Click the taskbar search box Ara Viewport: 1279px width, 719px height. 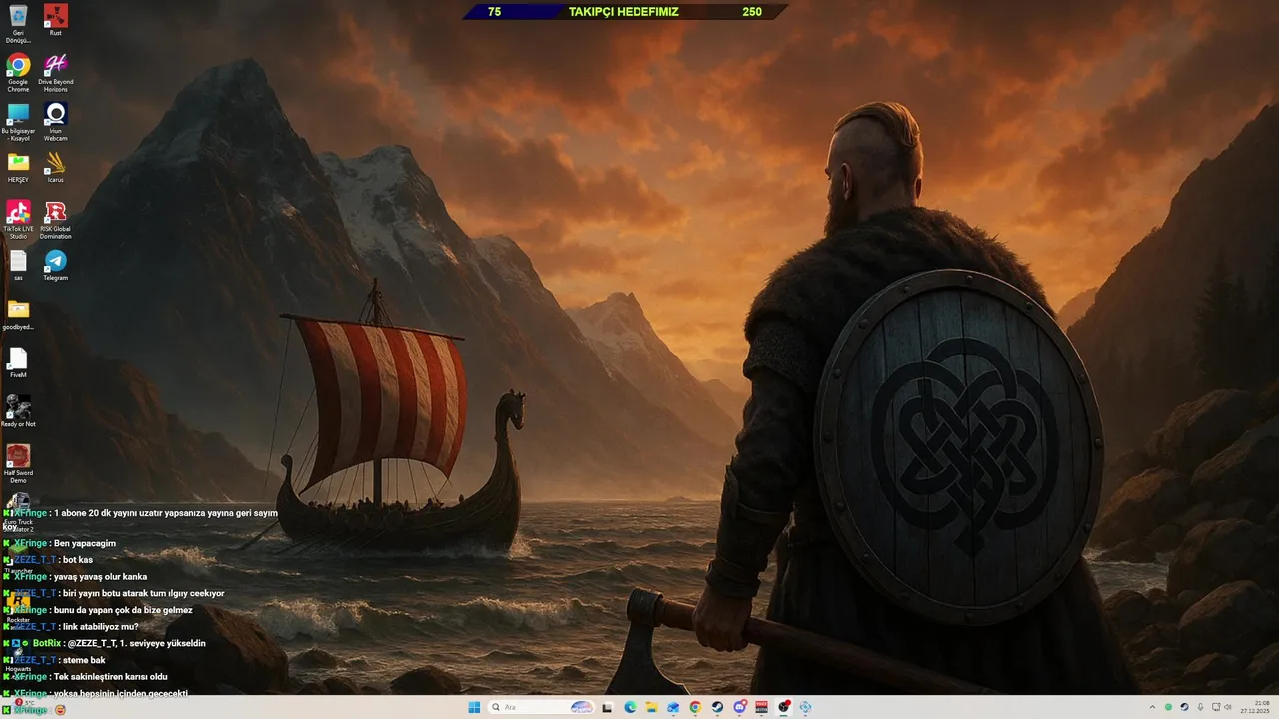coord(541,707)
